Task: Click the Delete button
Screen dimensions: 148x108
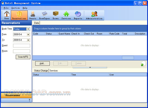Action: pyautogui.click(x=78, y=64)
